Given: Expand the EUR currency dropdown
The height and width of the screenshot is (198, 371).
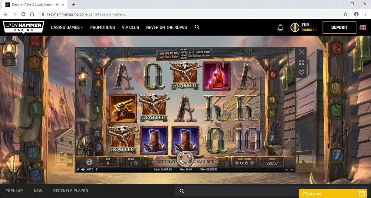Looking at the screenshot, I should (x=307, y=25).
